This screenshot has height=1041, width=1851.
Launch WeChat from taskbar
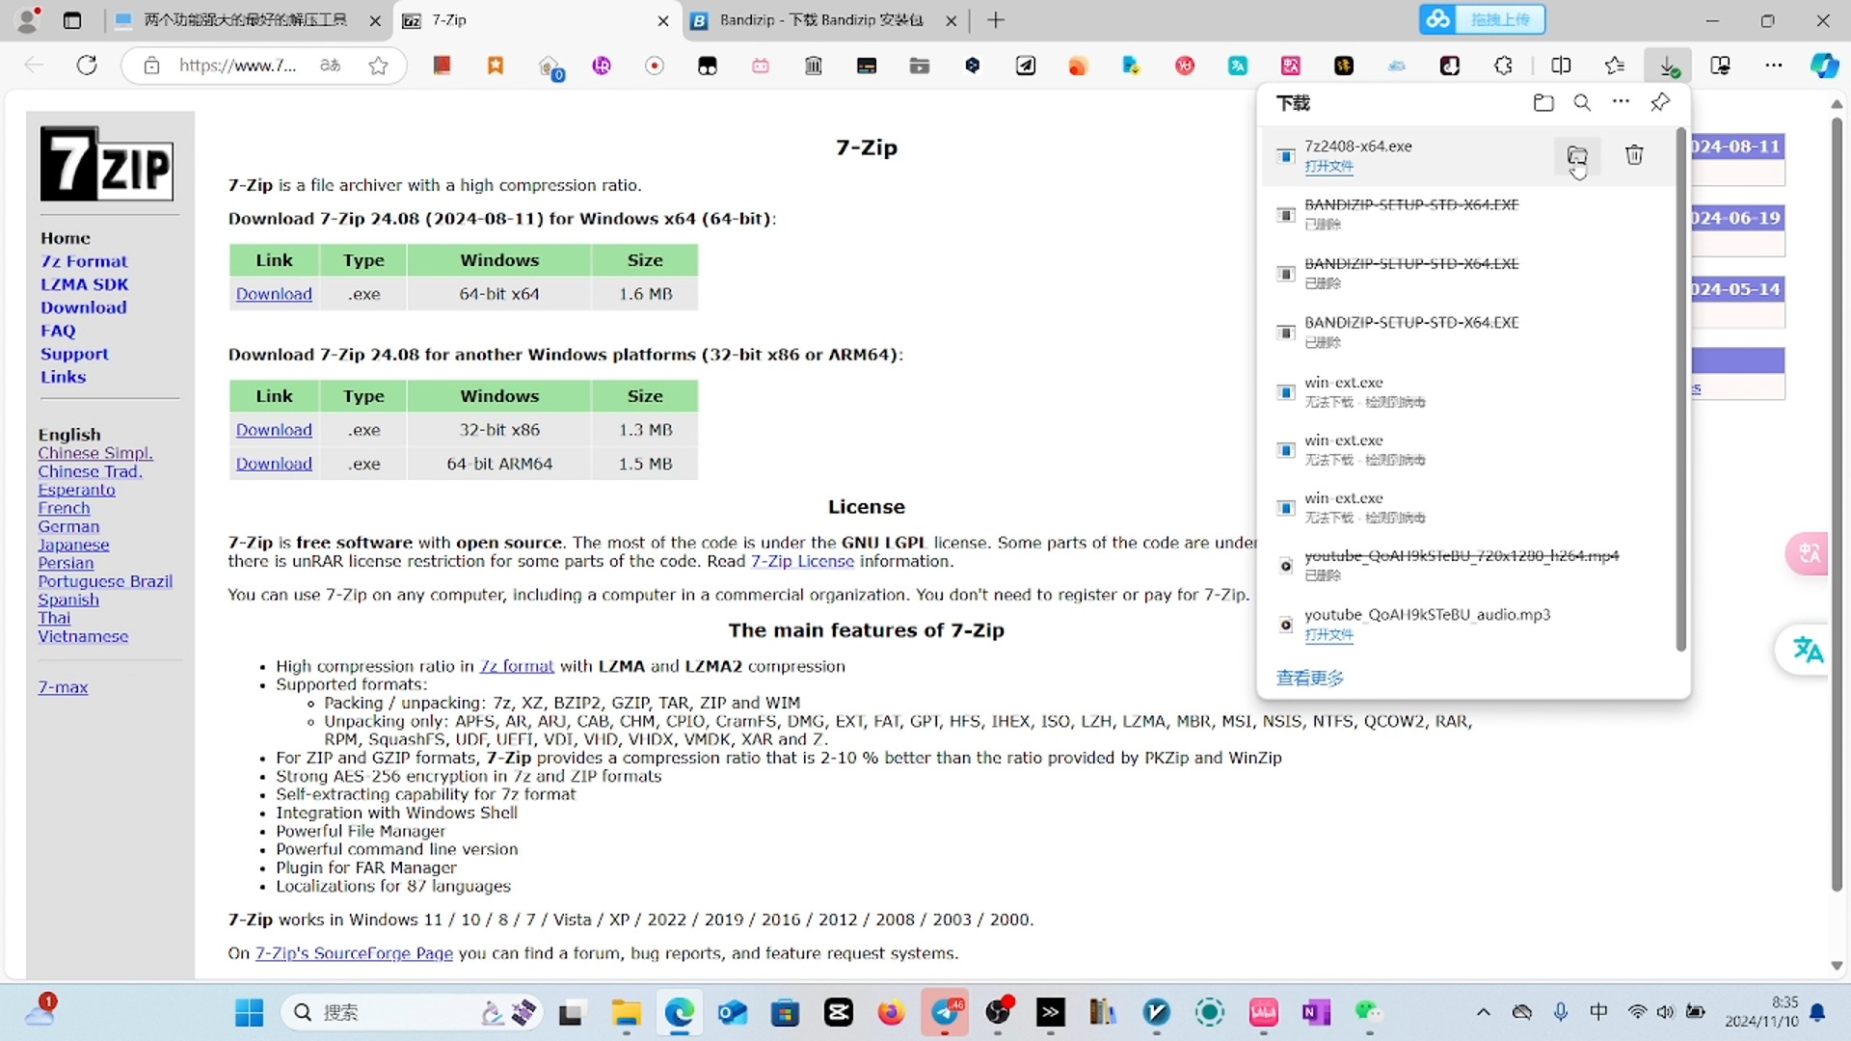1368,1012
